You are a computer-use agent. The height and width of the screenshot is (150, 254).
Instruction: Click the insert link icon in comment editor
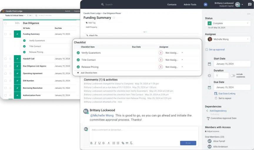123,143
